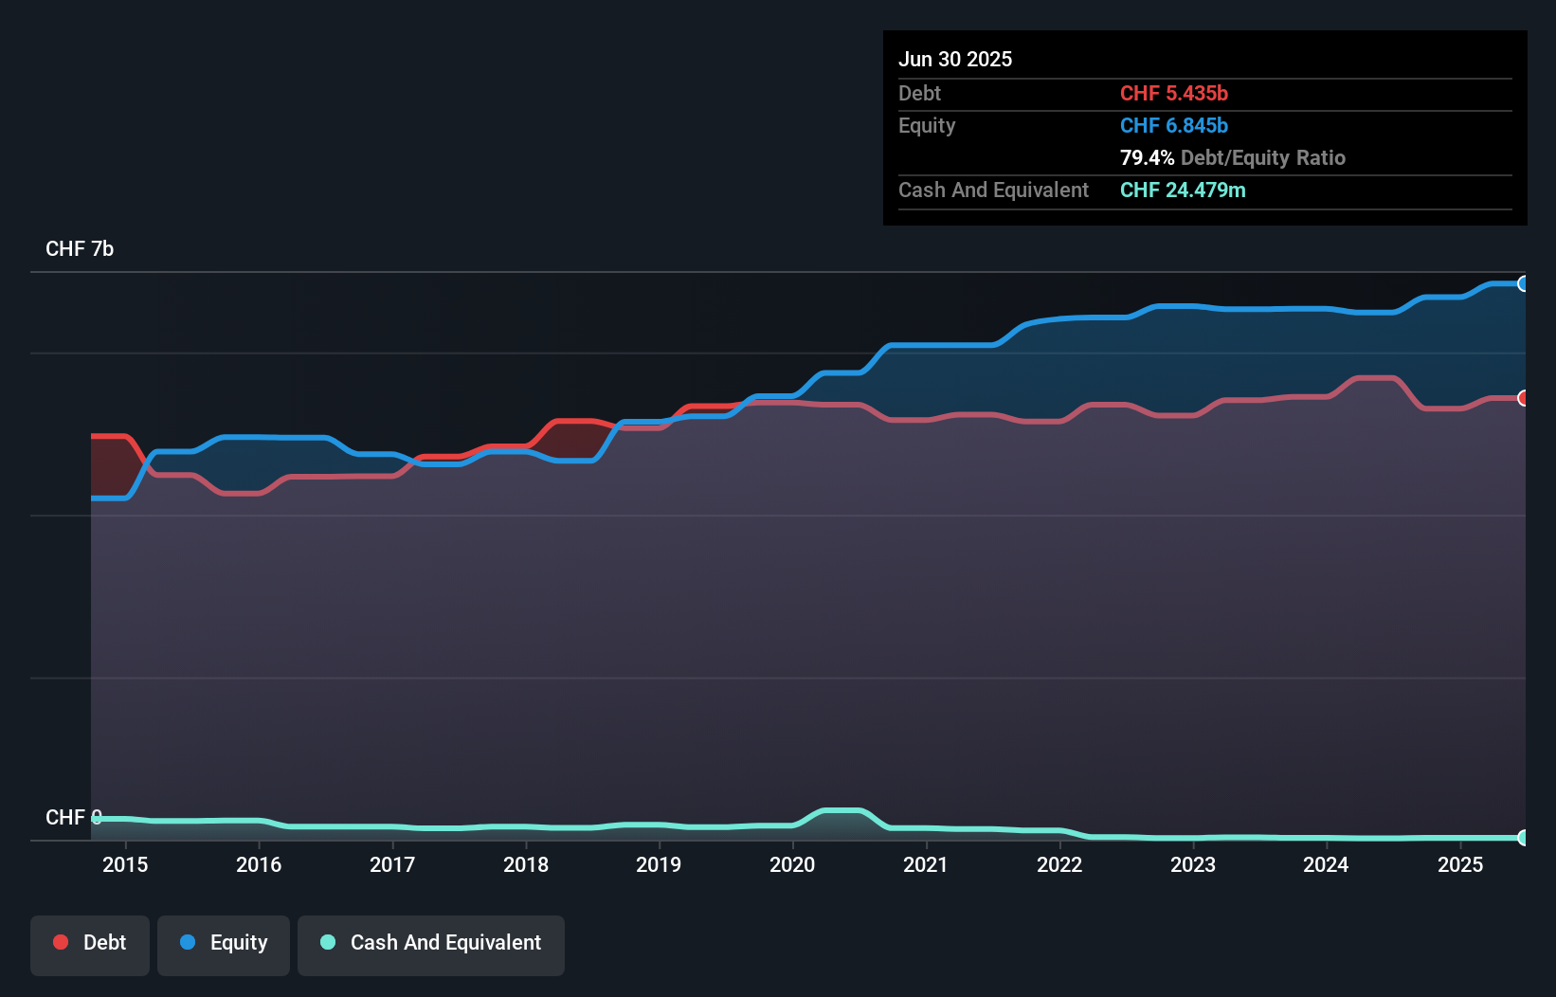This screenshot has width=1556, height=997.
Task: Toggle the Debt series legend button
Action: (90, 944)
